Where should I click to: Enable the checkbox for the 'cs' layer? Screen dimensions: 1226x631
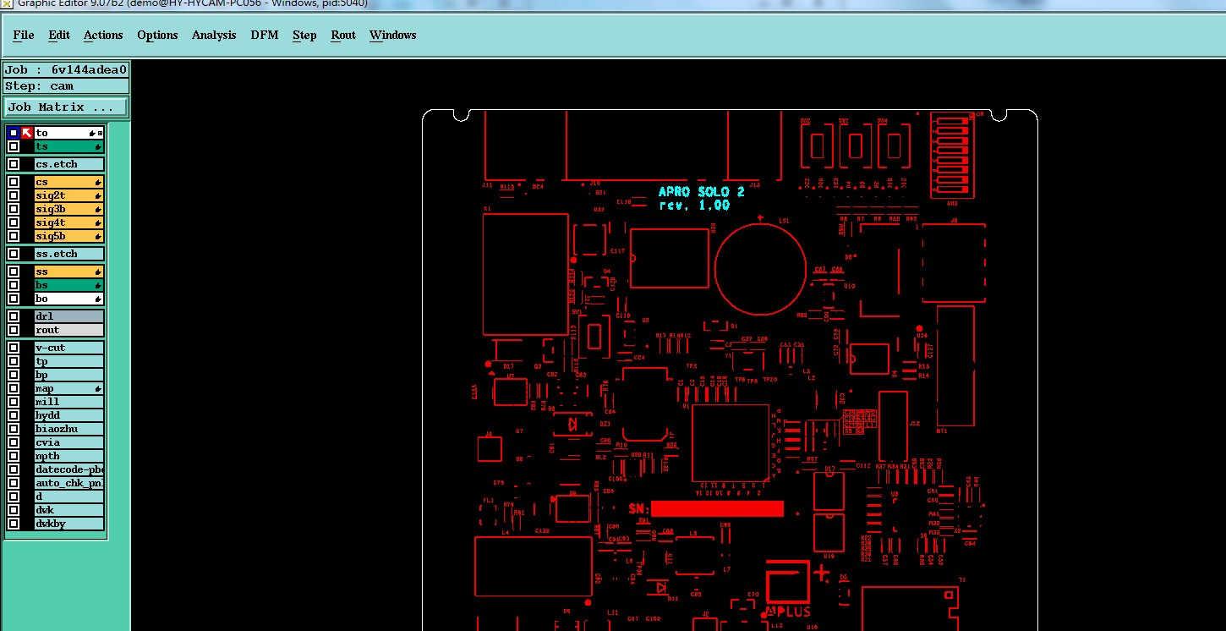[14, 182]
